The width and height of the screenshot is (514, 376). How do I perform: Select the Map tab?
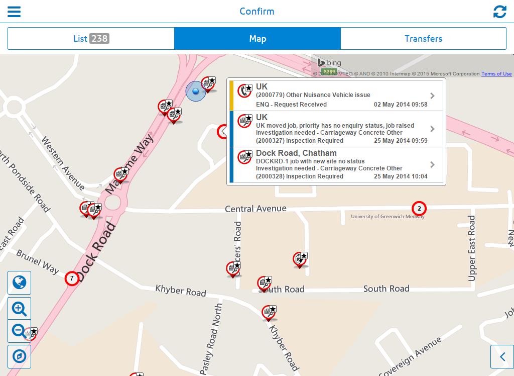click(x=258, y=38)
